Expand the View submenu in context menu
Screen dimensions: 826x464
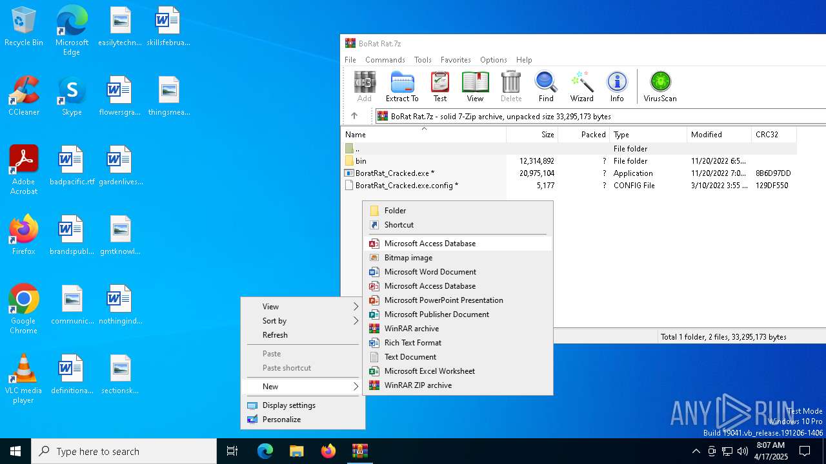(303, 306)
